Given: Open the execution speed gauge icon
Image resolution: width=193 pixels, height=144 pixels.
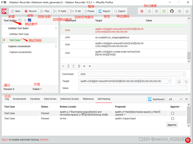Looking at the screenshot, I should [x=149, y=11].
